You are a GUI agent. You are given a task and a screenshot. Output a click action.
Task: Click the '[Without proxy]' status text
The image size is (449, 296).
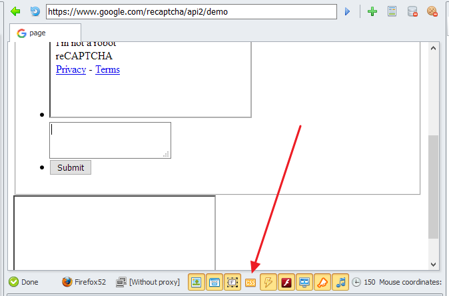click(155, 282)
